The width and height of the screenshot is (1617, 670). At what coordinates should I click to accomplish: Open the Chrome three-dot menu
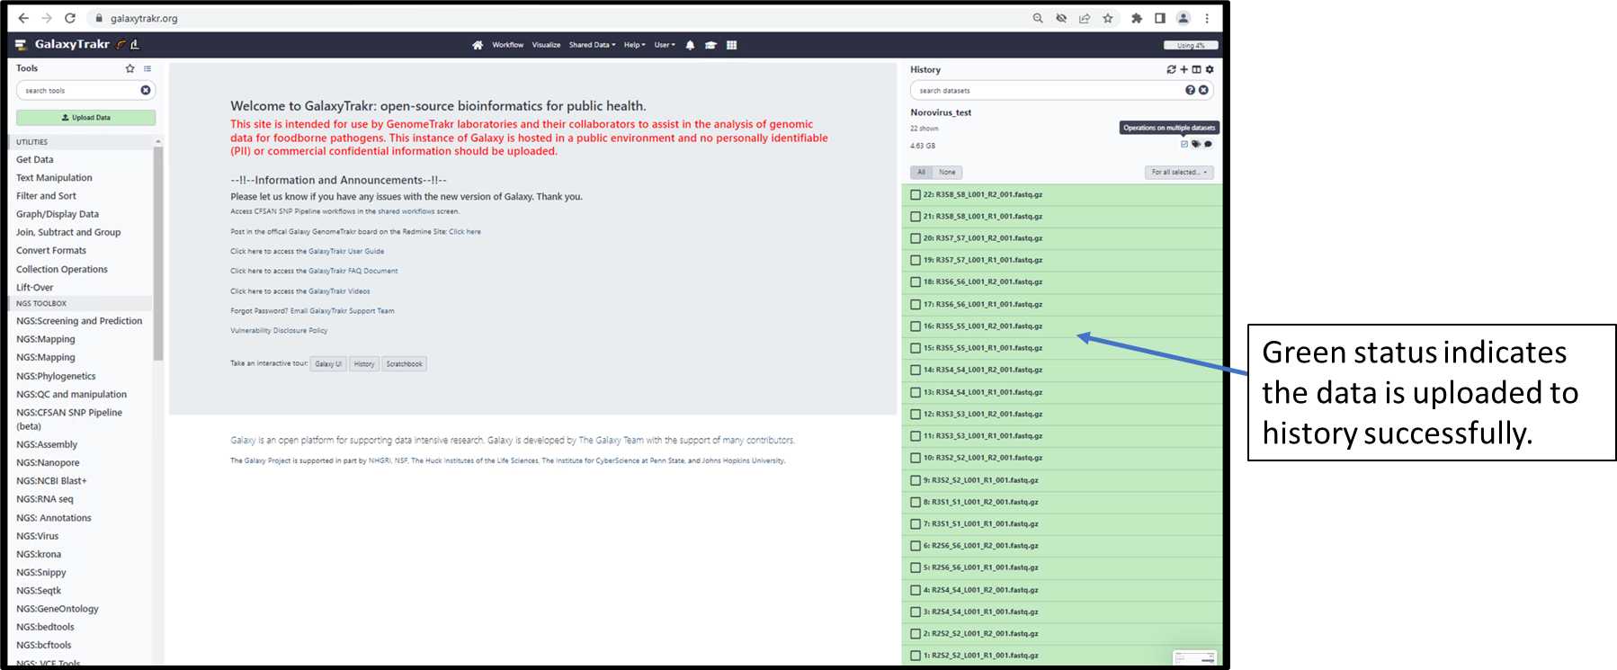click(1207, 18)
